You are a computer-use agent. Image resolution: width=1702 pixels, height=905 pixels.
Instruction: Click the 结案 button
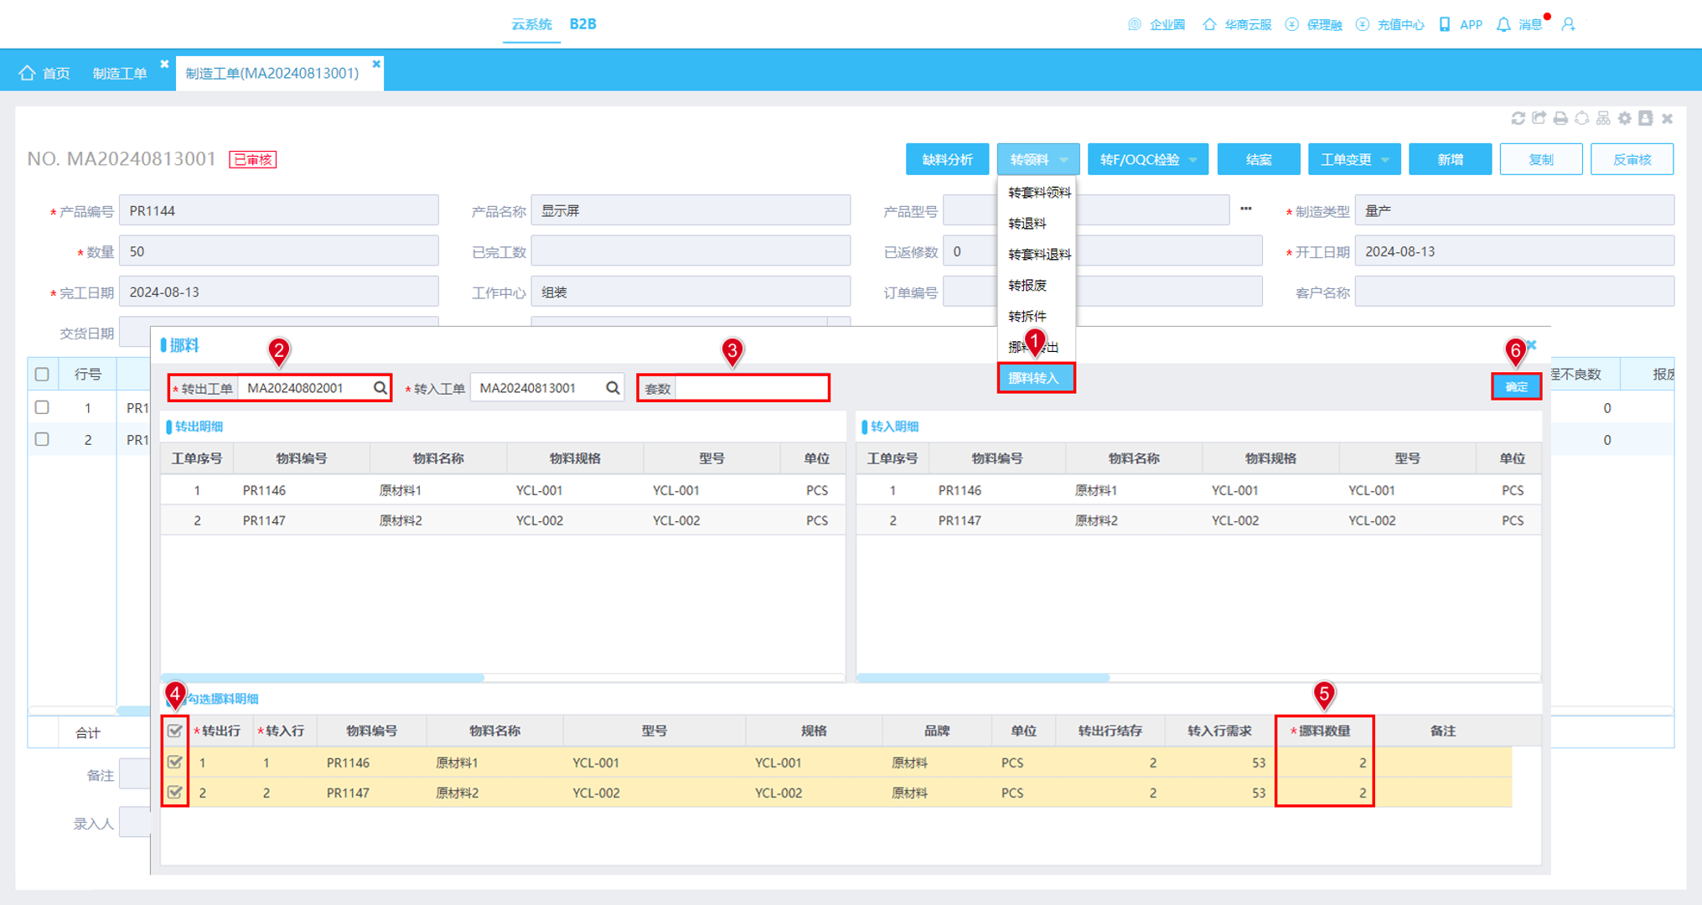point(1258,159)
